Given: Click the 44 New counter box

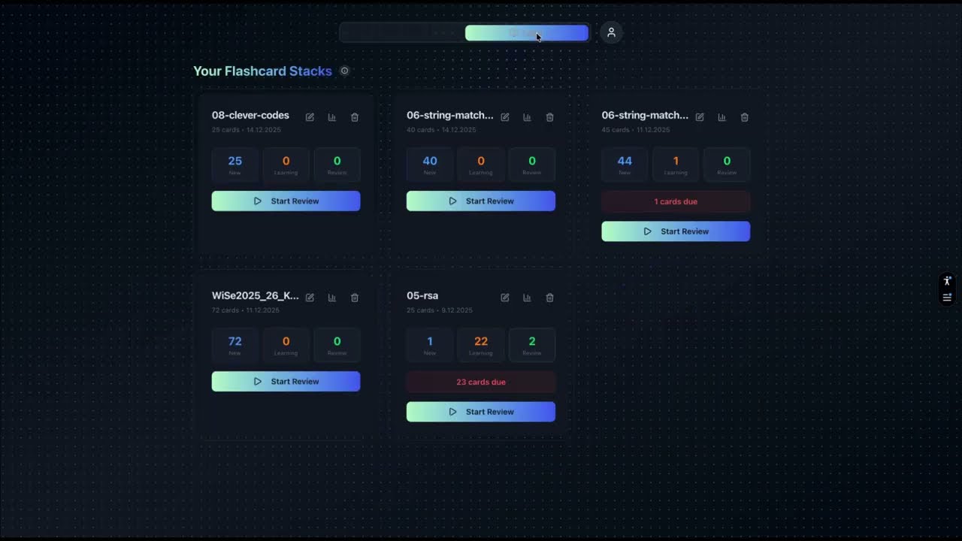Looking at the screenshot, I should click(x=625, y=165).
